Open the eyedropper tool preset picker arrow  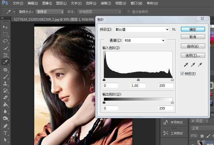click(x=14, y=12)
